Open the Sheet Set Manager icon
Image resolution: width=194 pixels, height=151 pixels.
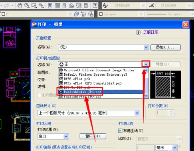71,6
